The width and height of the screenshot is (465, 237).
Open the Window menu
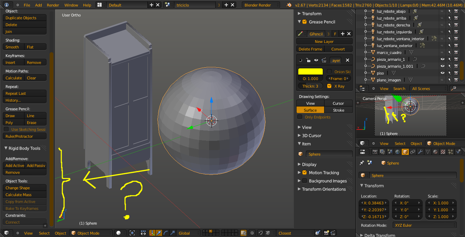click(71, 5)
